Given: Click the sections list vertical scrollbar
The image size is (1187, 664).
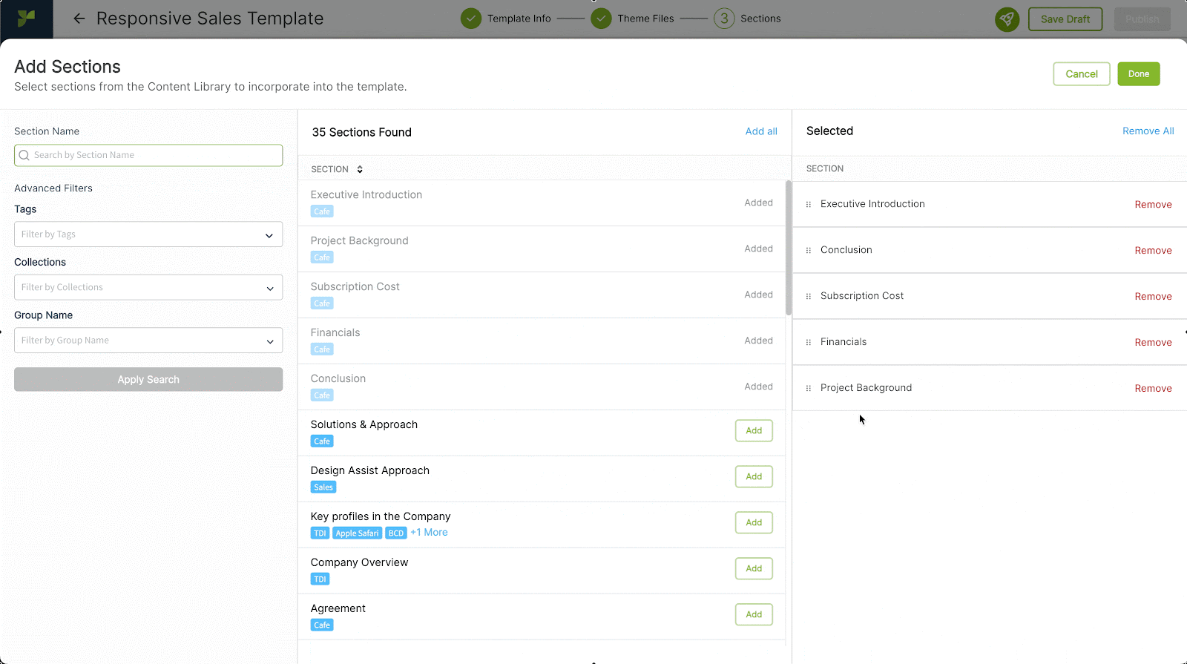Looking at the screenshot, I should click(x=788, y=249).
